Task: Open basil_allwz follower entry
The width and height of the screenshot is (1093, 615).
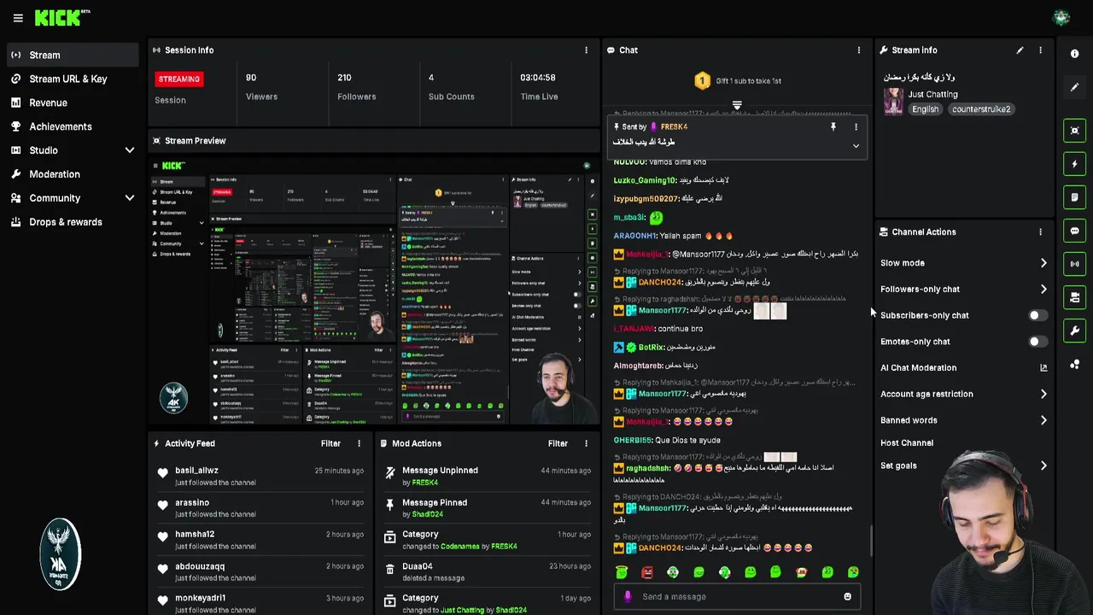Action: [260, 477]
